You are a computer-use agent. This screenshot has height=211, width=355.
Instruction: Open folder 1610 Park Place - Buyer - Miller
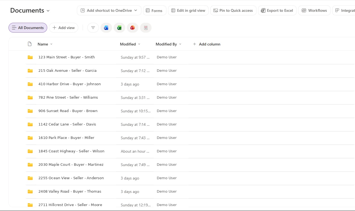66,138
